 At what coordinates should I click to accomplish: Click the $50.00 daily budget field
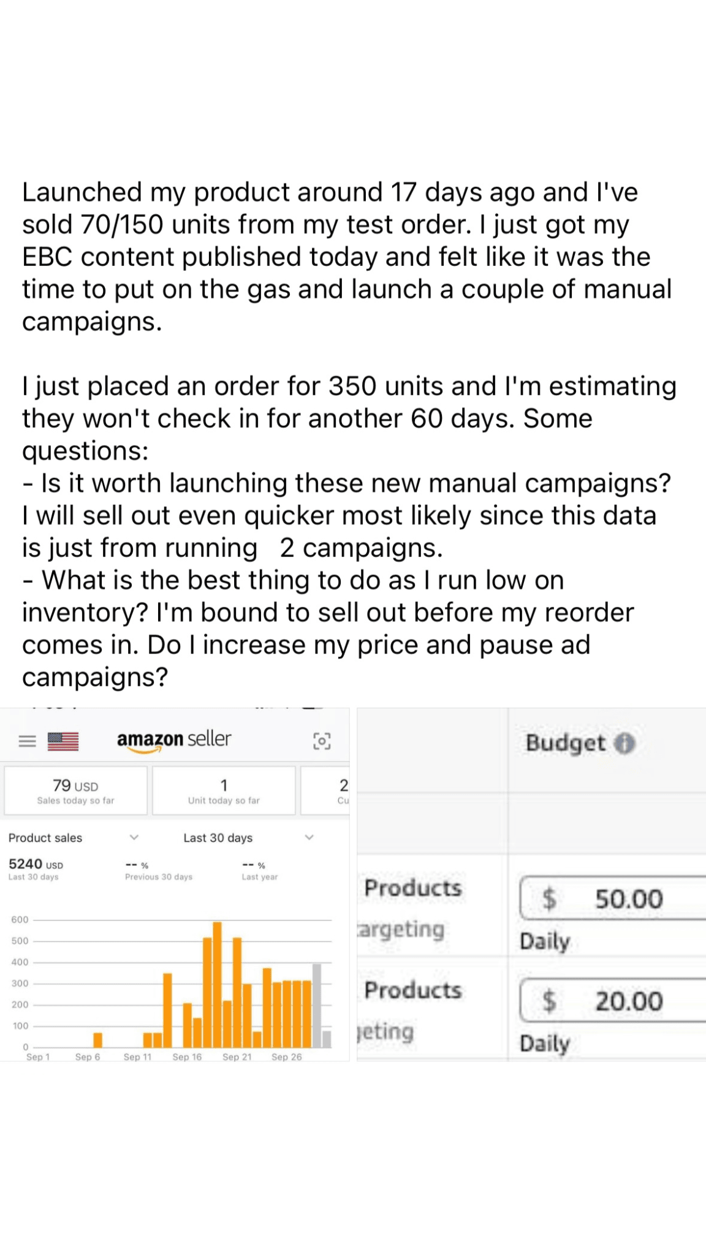point(613,899)
